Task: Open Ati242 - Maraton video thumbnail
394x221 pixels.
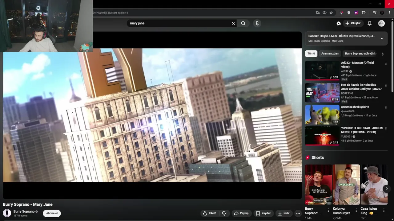Action: [322, 70]
